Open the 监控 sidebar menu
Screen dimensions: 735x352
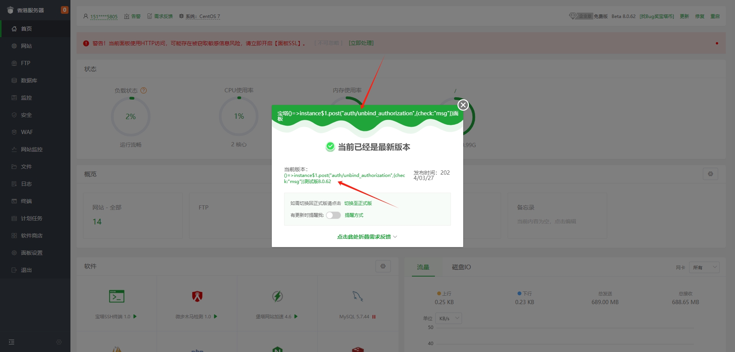click(35, 98)
